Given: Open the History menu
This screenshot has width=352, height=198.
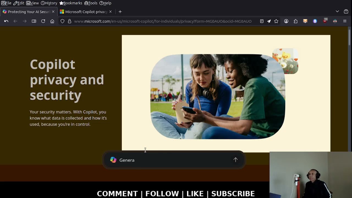Looking at the screenshot, I should (x=49, y=3).
